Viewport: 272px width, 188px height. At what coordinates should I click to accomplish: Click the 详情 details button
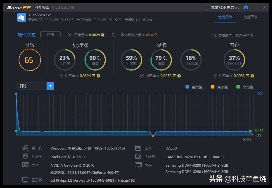50,34
